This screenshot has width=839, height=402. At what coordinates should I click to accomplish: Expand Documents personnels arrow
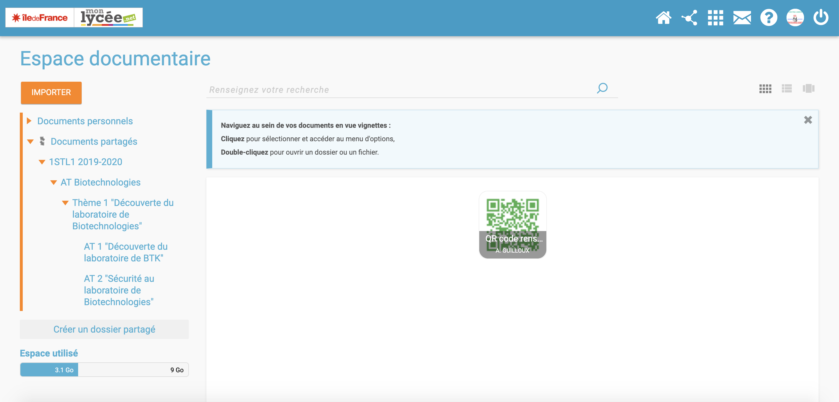pos(29,121)
